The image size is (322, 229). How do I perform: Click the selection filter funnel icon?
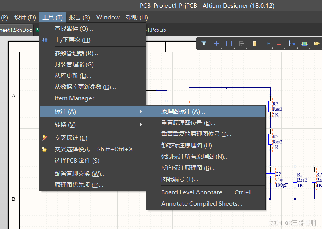point(204,44)
